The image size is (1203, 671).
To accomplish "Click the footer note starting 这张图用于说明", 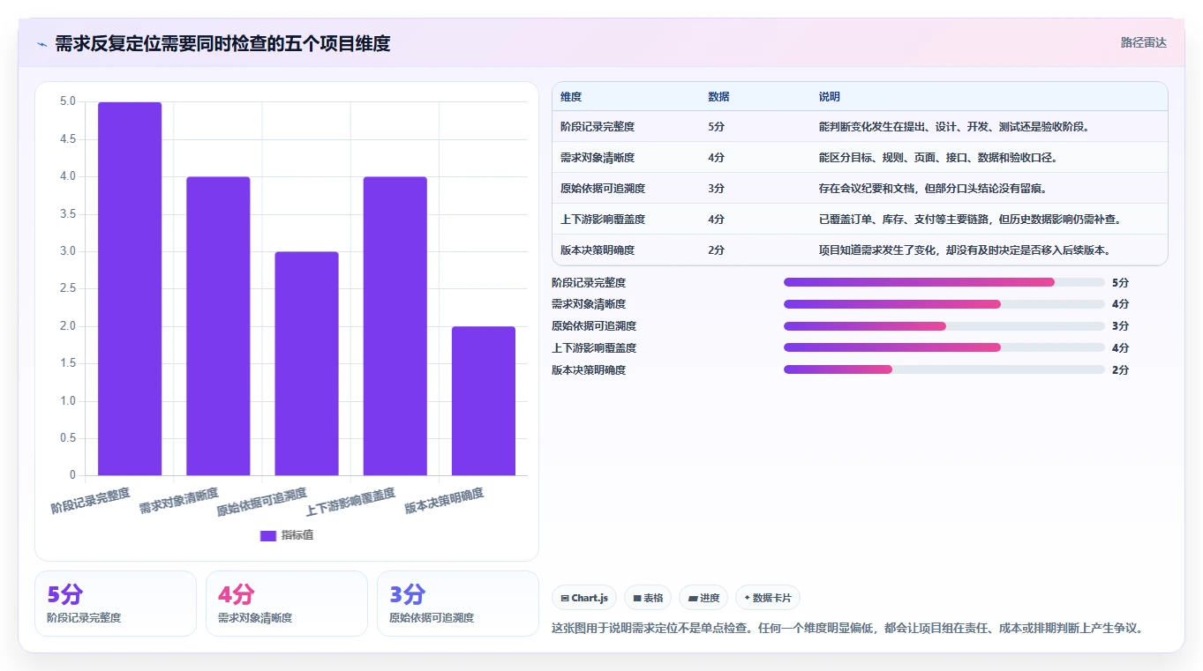I will tap(848, 628).
